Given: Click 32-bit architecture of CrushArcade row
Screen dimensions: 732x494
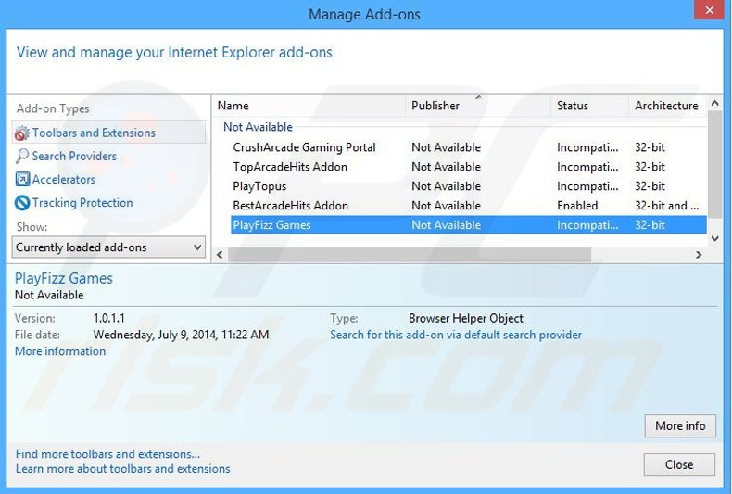Looking at the screenshot, I should coord(650,147).
